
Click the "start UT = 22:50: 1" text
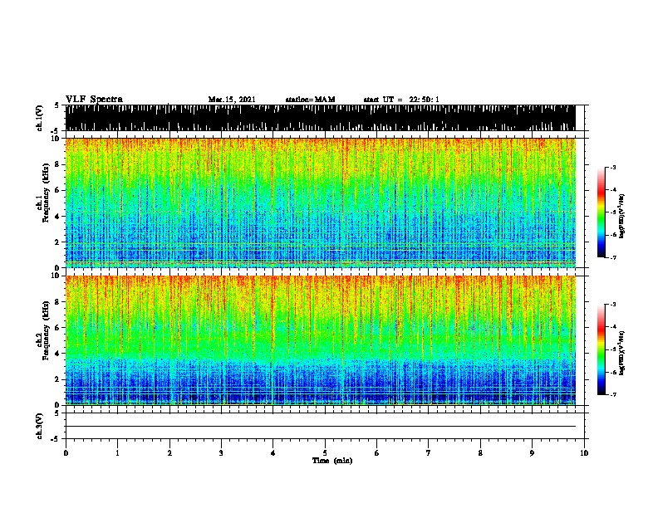coord(401,100)
